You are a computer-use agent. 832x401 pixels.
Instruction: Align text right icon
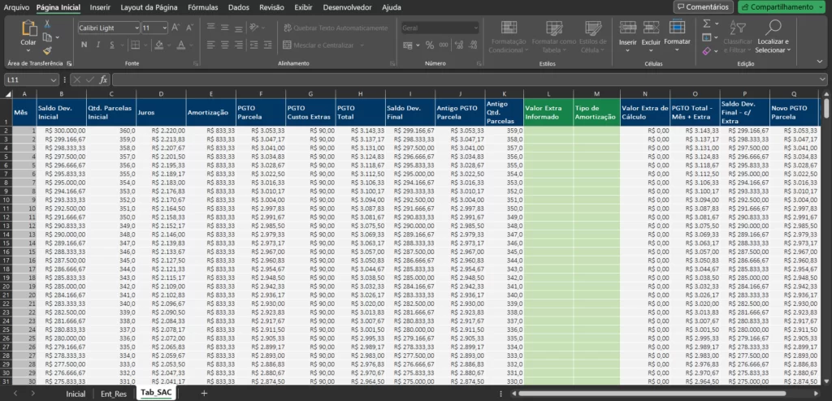click(x=239, y=45)
